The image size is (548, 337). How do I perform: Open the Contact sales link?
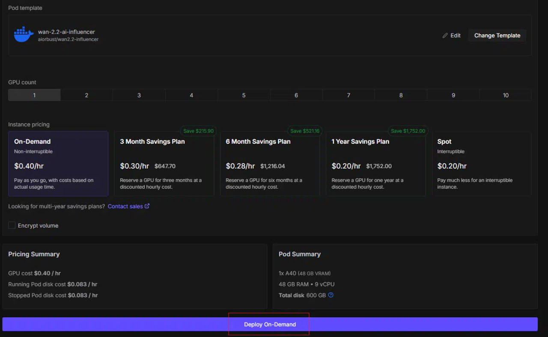pyautogui.click(x=125, y=206)
